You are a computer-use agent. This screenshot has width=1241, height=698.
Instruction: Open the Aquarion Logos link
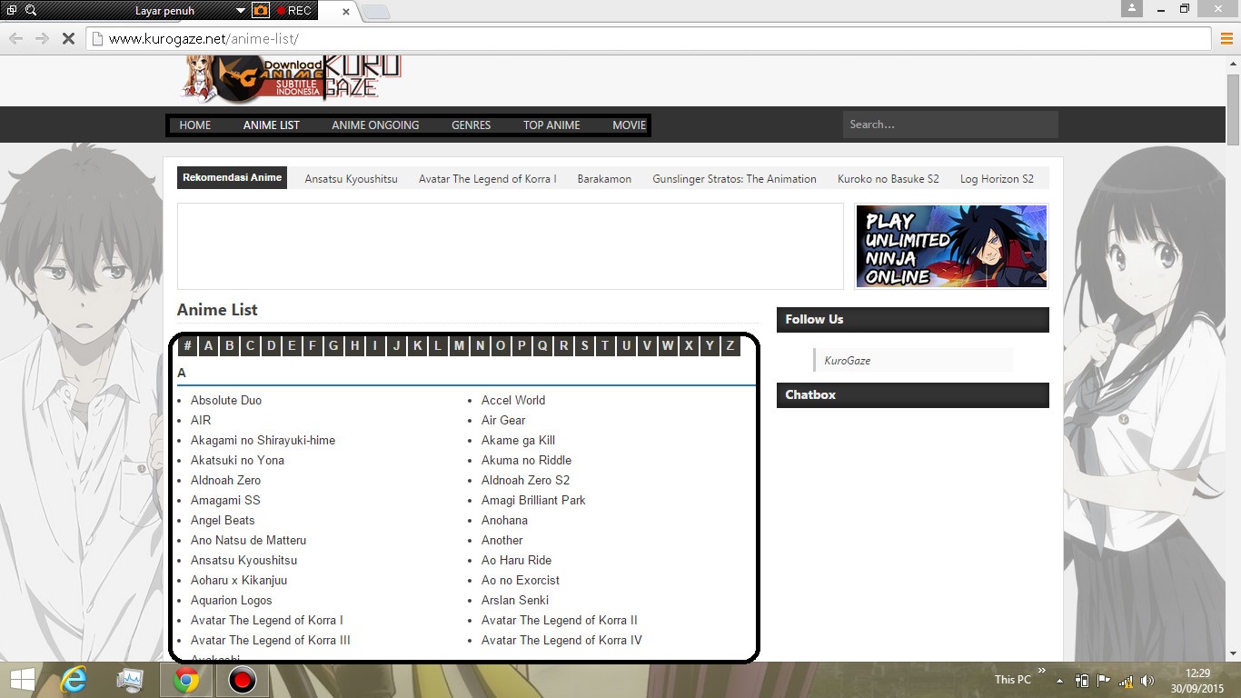(x=232, y=600)
